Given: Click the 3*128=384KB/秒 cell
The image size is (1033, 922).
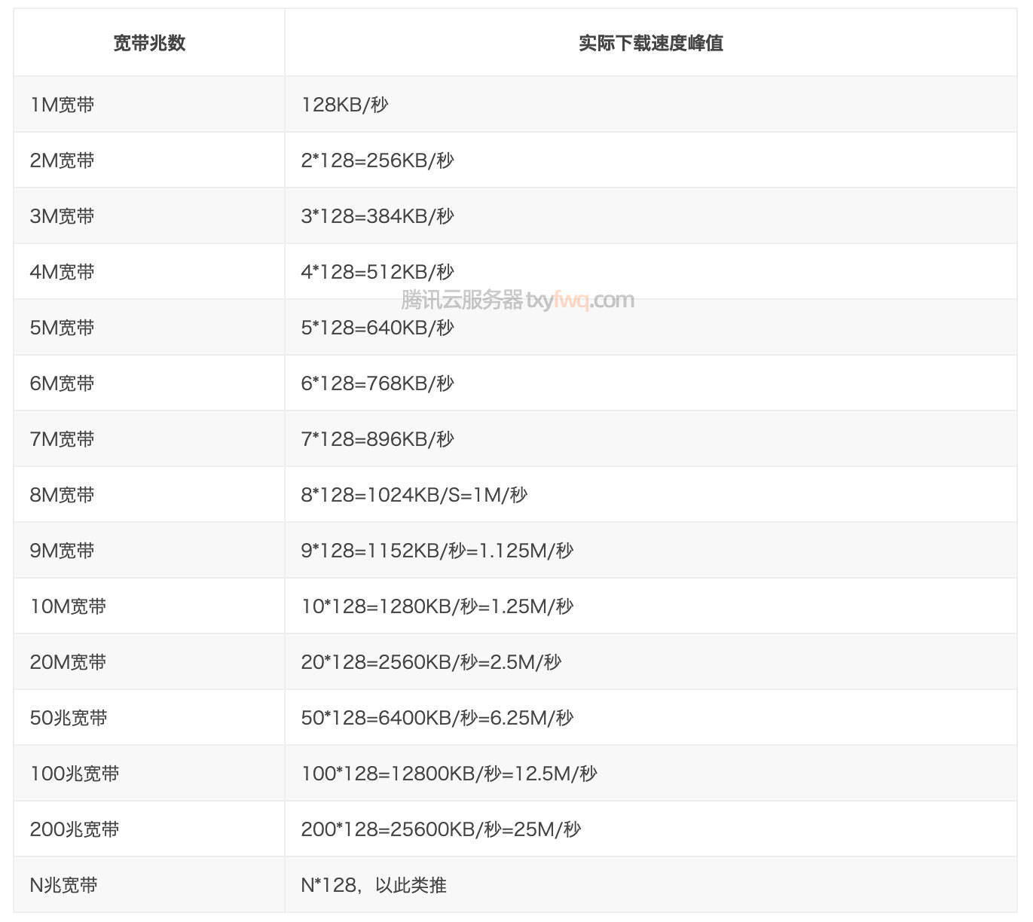Looking at the screenshot, I should pos(377,216).
